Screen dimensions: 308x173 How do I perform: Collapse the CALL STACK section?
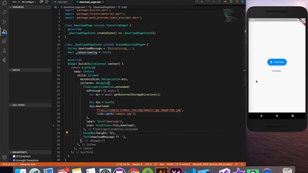[x=30, y=105]
